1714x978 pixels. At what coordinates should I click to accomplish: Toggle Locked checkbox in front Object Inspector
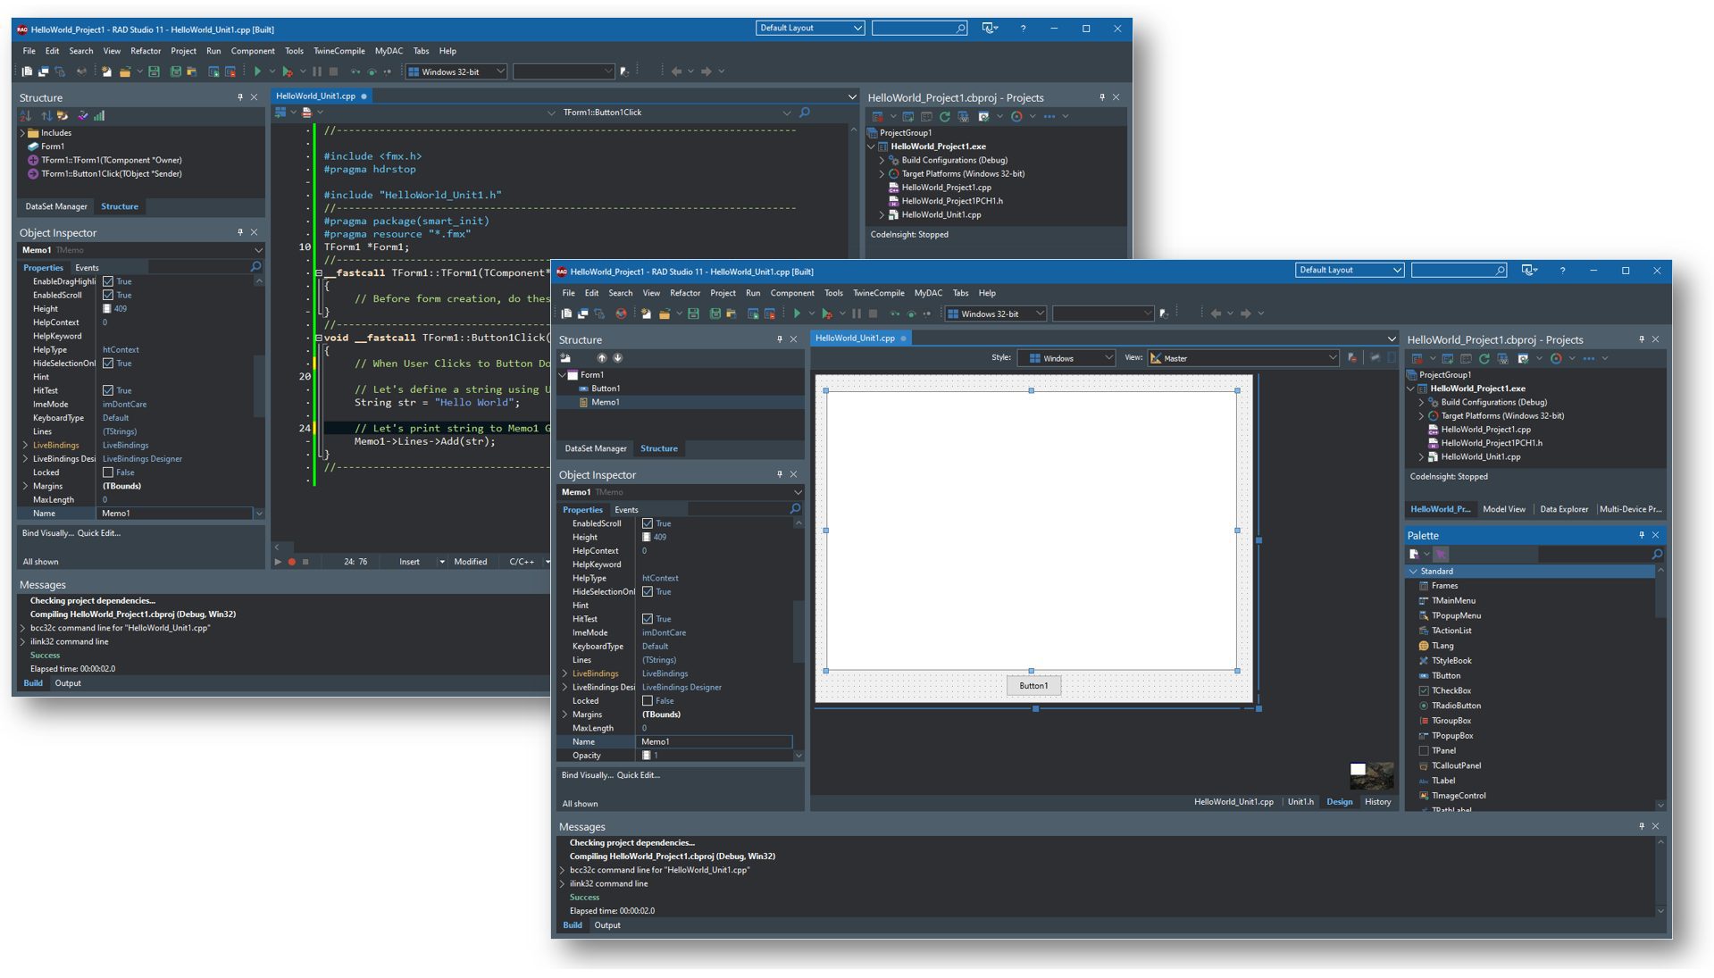click(x=648, y=701)
